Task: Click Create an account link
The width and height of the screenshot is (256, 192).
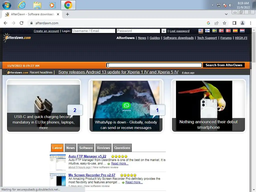Action: pyautogui.click(x=46, y=31)
